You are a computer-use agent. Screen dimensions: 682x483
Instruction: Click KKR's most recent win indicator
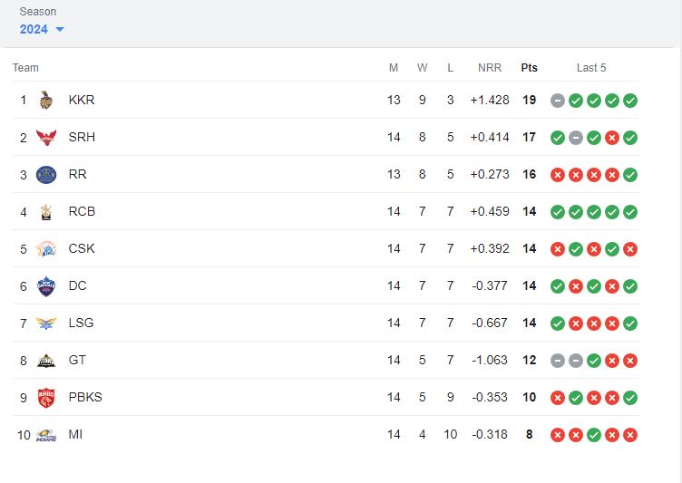(630, 101)
